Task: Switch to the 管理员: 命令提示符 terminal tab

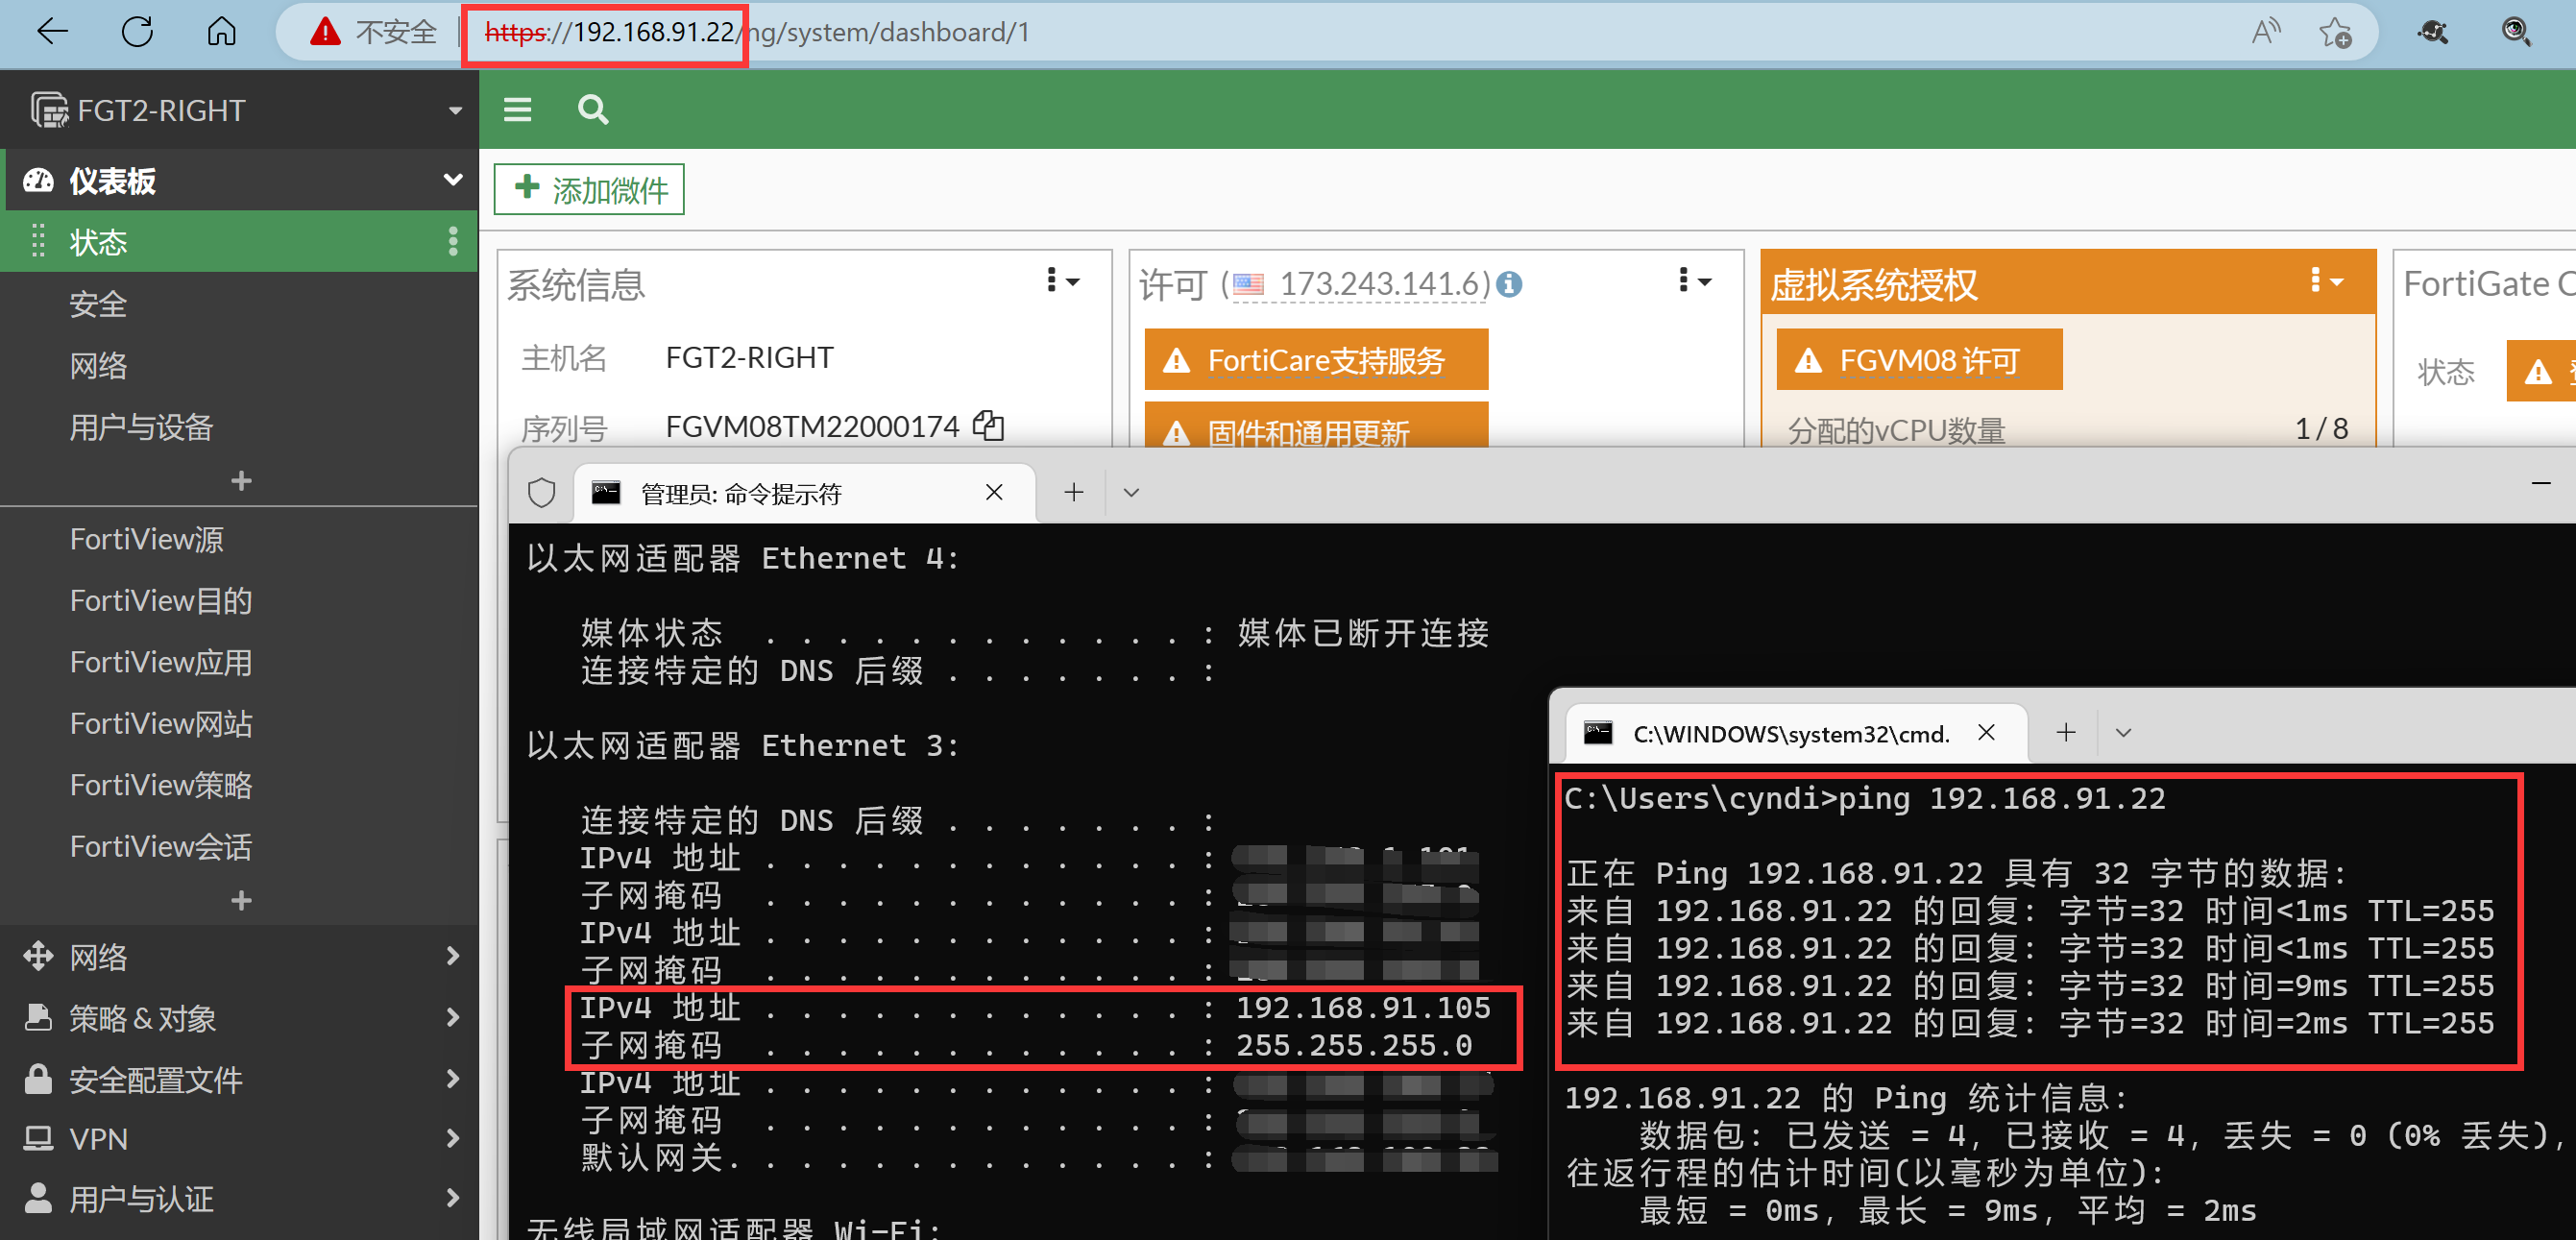Action: (742, 493)
